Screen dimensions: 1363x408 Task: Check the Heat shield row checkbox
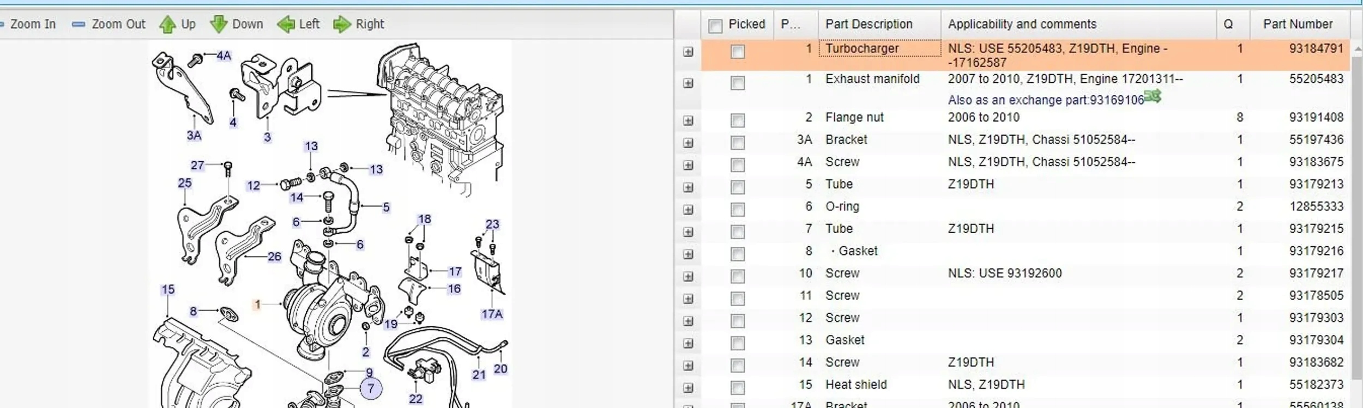(x=737, y=388)
